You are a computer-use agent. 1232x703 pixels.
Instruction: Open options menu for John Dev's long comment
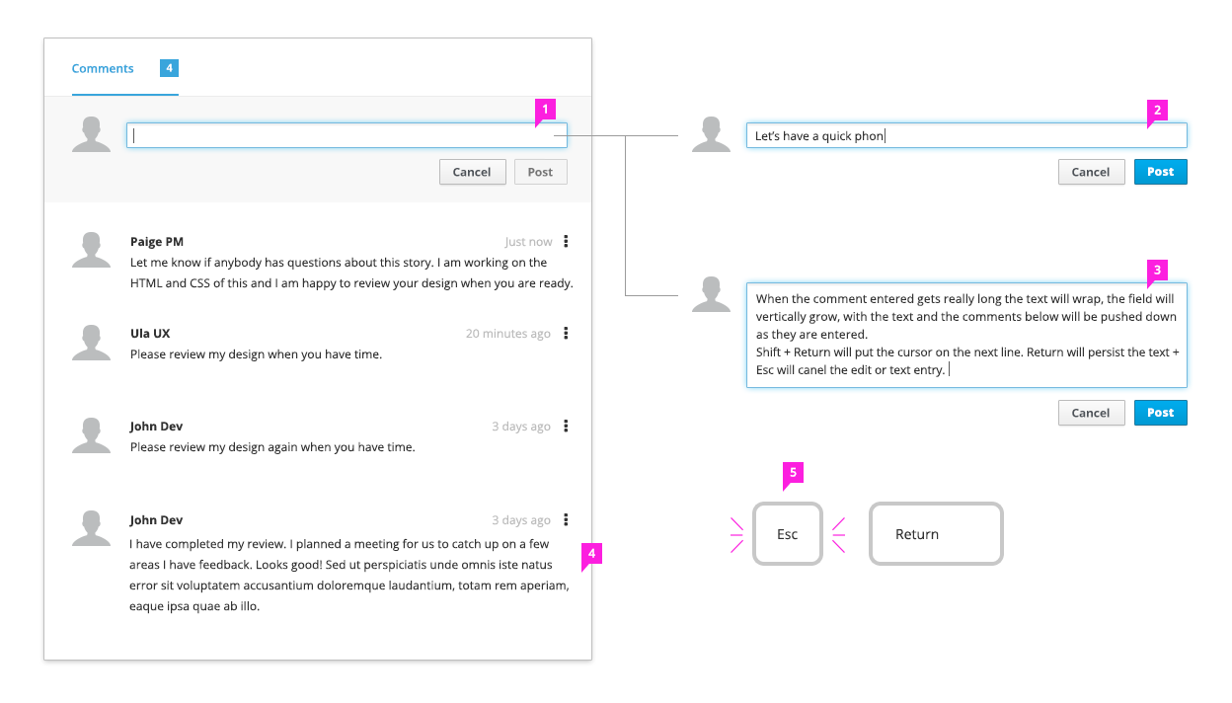click(x=566, y=519)
